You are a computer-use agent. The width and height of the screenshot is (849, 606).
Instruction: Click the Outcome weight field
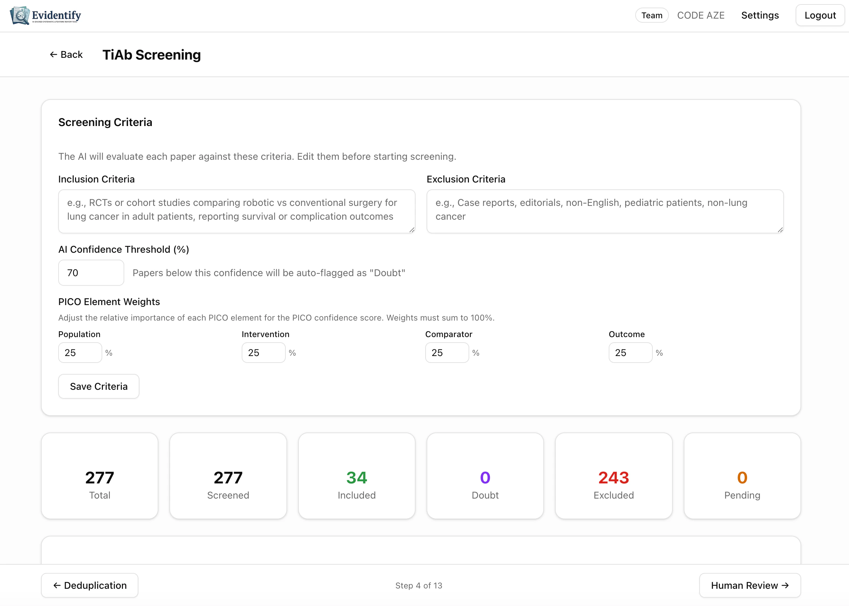coord(630,352)
